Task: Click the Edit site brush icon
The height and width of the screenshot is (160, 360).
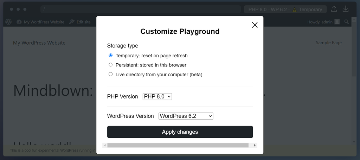Action: click(x=72, y=22)
